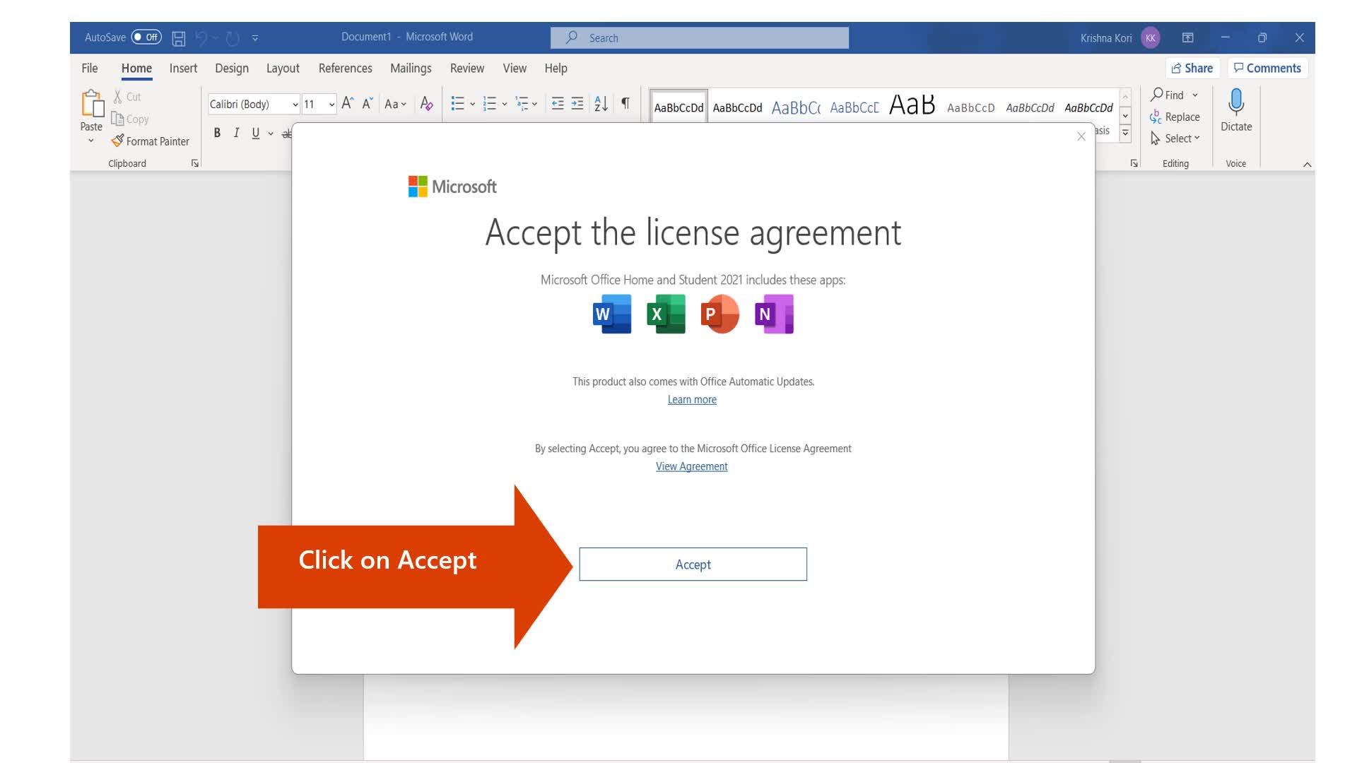Click inside the Search box
Viewport: 1357px width, 763px height.
[x=700, y=37]
